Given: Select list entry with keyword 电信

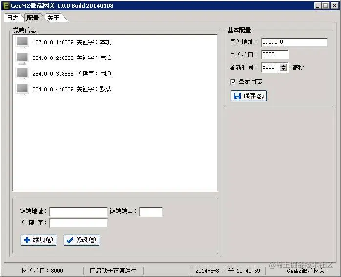Looking at the screenshot, I should point(72,58).
